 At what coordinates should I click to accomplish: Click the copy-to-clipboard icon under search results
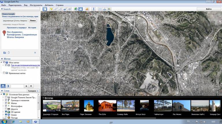pyautogui.click(x=9, y=53)
